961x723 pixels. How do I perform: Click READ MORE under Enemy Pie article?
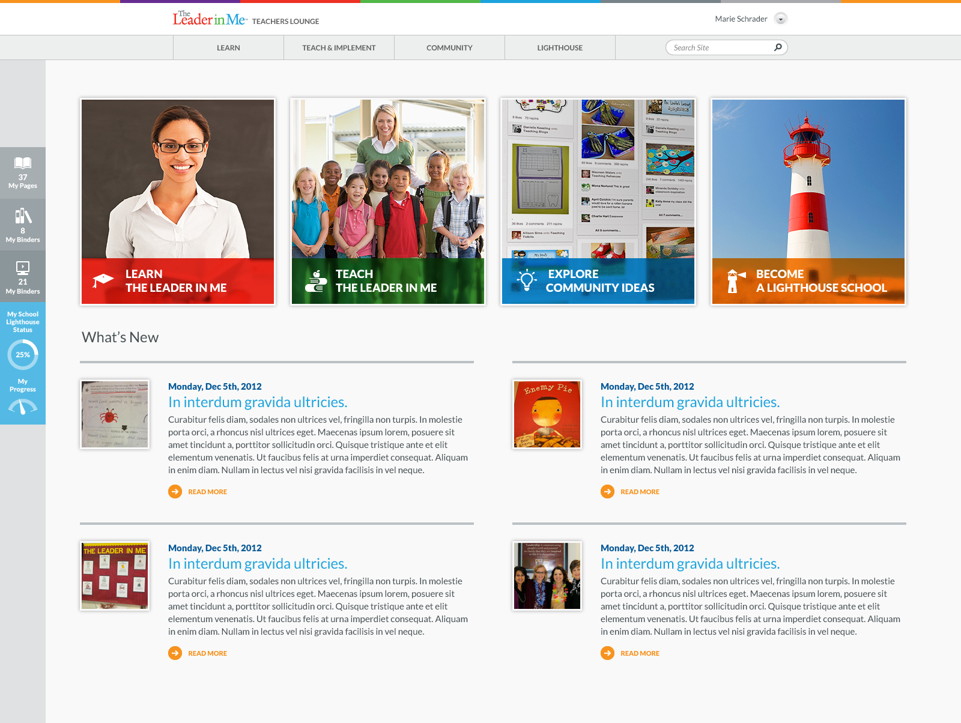[x=640, y=492]
